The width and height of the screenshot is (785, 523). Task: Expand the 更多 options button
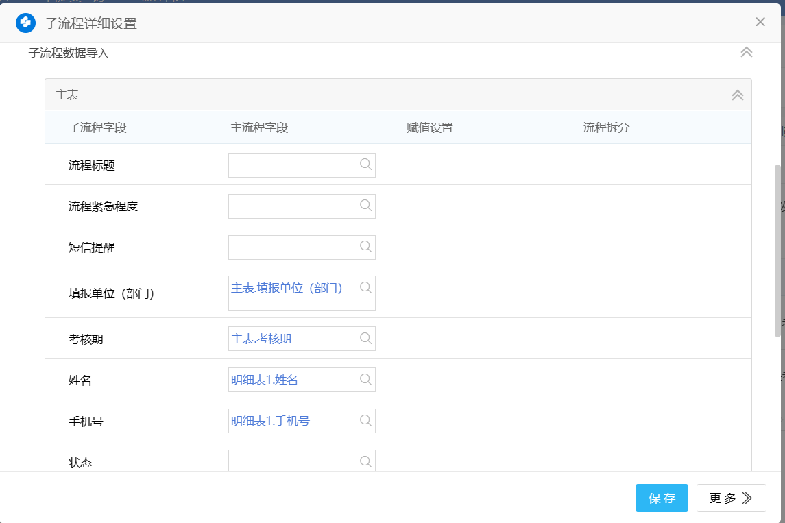tap(731, 498)
